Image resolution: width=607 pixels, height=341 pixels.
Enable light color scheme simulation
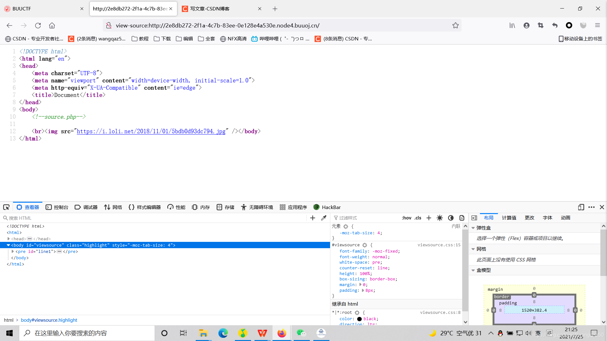coord(439,218)
